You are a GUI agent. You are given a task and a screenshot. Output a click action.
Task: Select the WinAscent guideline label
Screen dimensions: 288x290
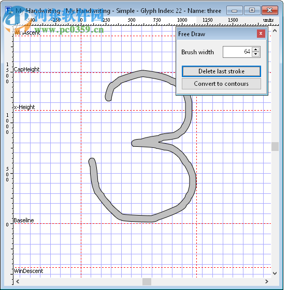27,33
